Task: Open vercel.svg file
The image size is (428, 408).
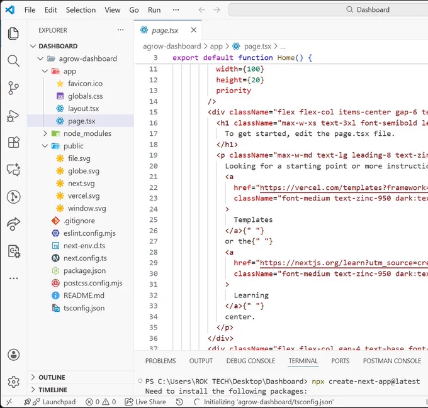Action: pos(84,196)
